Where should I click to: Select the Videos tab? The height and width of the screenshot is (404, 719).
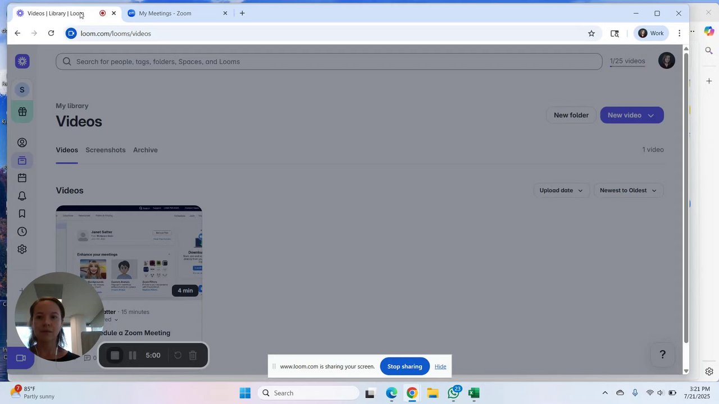pyautogui.click(x=67, y=150)
